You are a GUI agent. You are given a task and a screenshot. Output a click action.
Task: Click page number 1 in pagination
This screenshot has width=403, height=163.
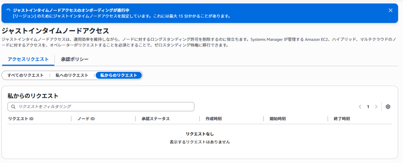click(368, 107)
